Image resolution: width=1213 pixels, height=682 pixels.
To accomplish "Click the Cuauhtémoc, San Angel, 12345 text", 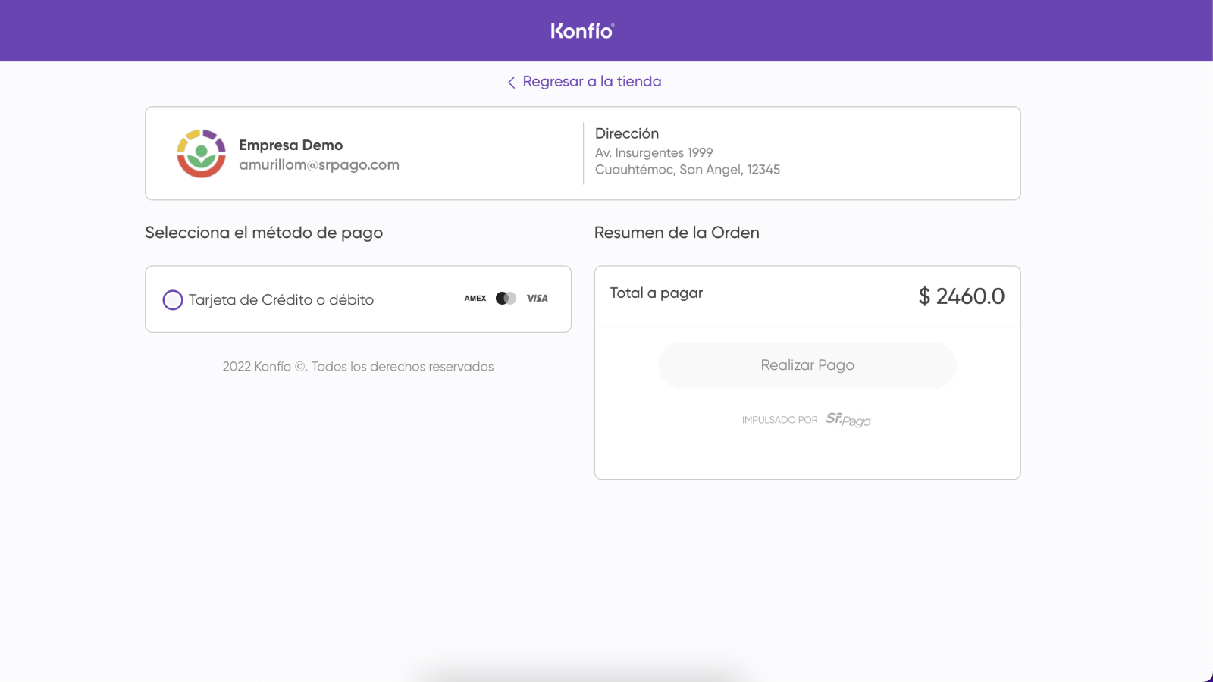I will (688, 169).
